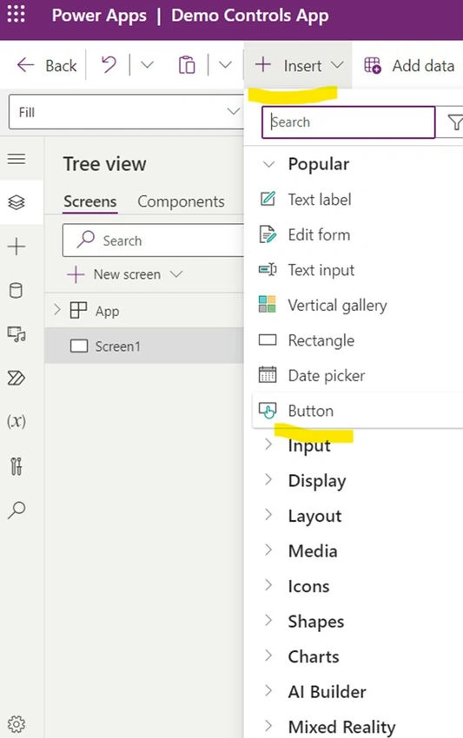Open Advanced tools icon in sidebar
This screenshot has height=738, width=463.
[x=16, y=466]
